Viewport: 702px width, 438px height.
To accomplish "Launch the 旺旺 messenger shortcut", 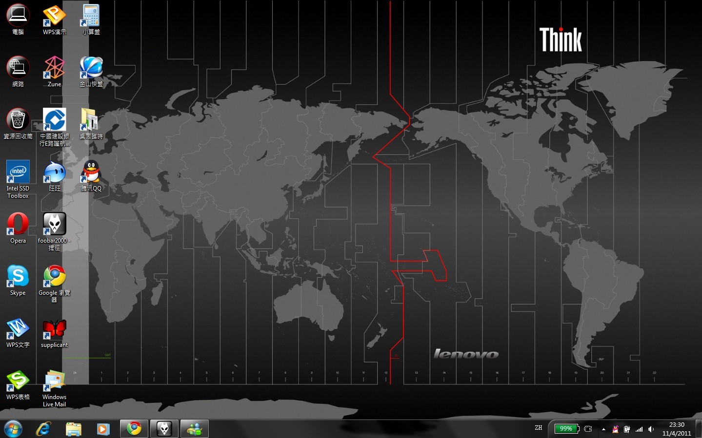I will [x=54, y=176].
